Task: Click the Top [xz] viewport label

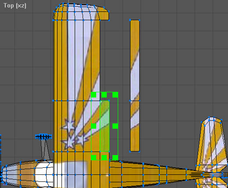Action: 15,6
